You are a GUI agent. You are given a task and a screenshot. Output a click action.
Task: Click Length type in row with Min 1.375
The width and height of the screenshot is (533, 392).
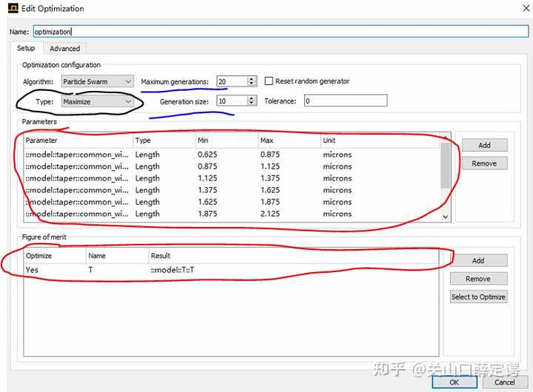pos(147,190)
